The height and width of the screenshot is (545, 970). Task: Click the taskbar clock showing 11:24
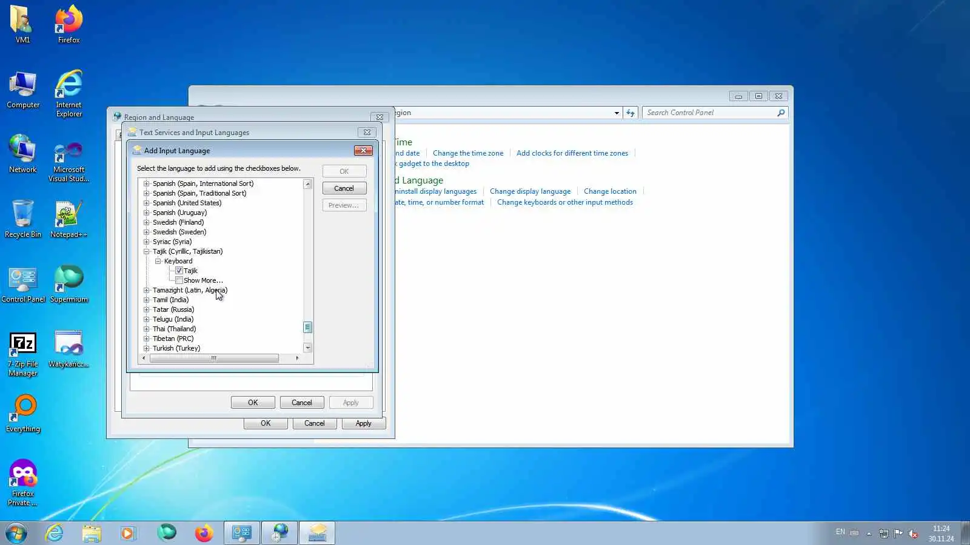[941, 533]
